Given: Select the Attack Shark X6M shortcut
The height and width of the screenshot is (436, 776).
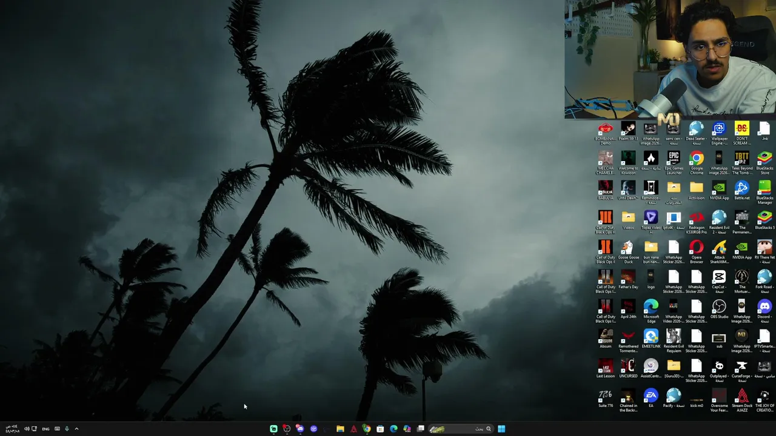Looking at the screenshot, I should [x=719, y=252].
